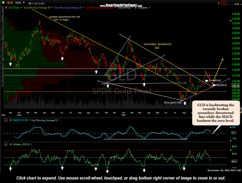
Task: Click the 40.15 RSI value label
Action: (x=234, y=161)
